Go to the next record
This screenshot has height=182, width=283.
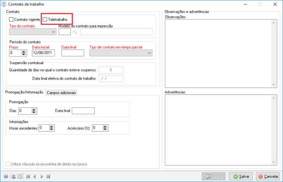(42, 176)
